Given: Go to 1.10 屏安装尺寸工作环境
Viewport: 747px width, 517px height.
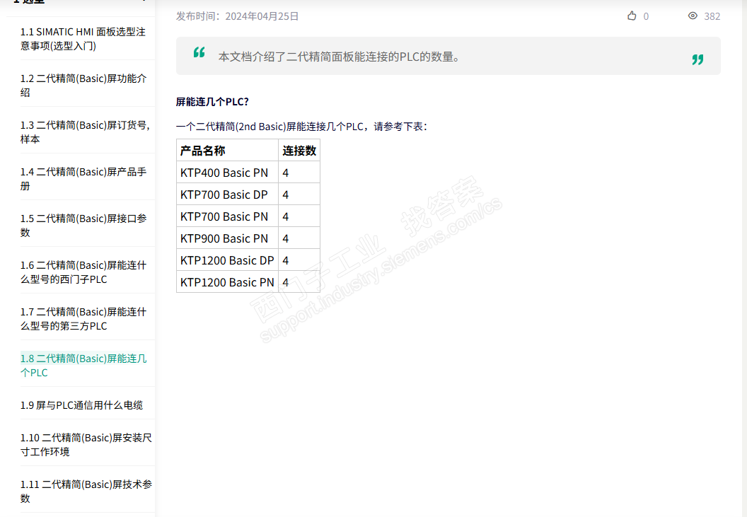Looking at the screenshot, I should tap(86, 445).
